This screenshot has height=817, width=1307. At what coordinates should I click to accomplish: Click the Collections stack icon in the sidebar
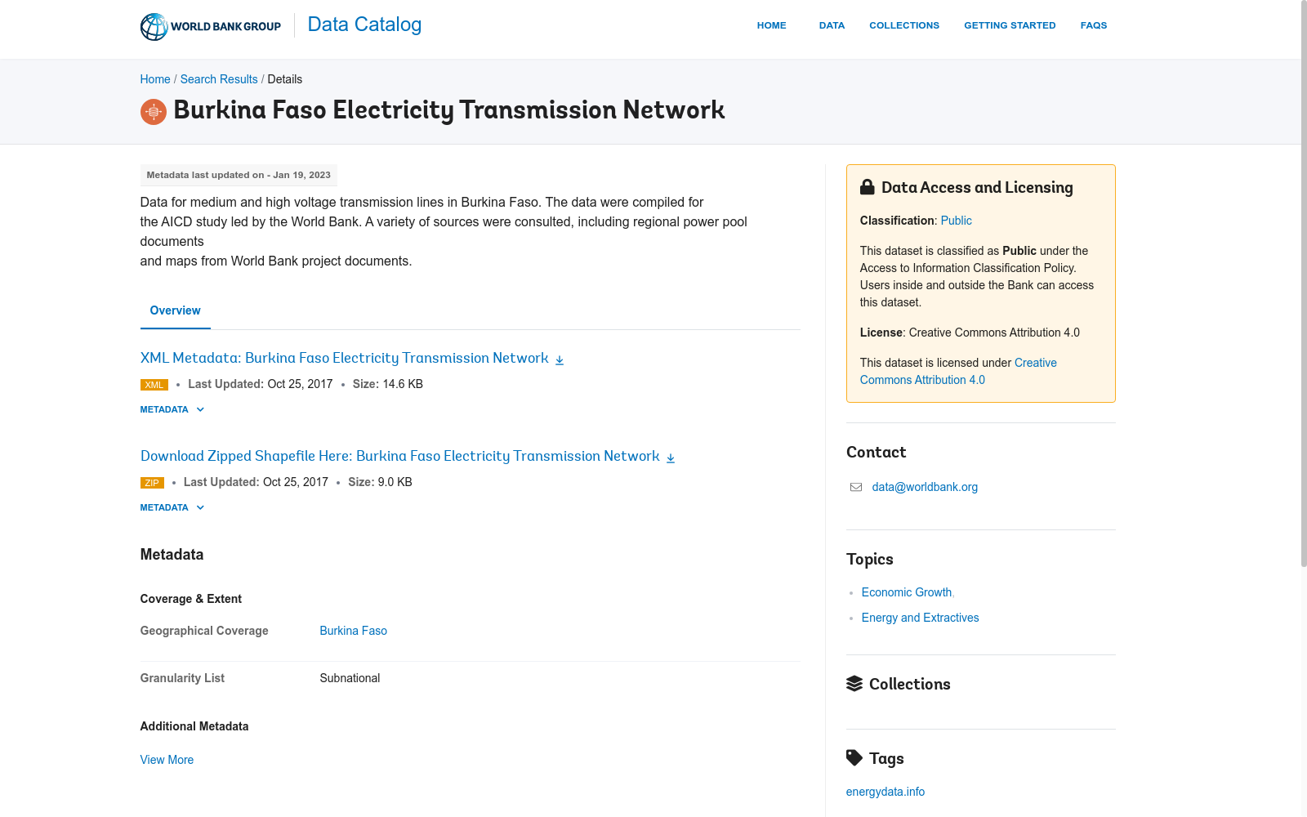coord(854,684)
